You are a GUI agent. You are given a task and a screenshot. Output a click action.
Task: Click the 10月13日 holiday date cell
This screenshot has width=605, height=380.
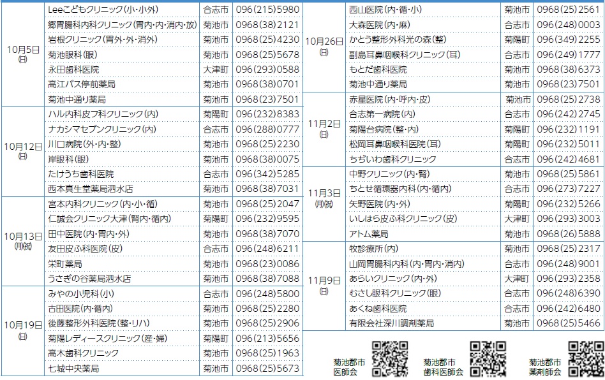[23, 240]
